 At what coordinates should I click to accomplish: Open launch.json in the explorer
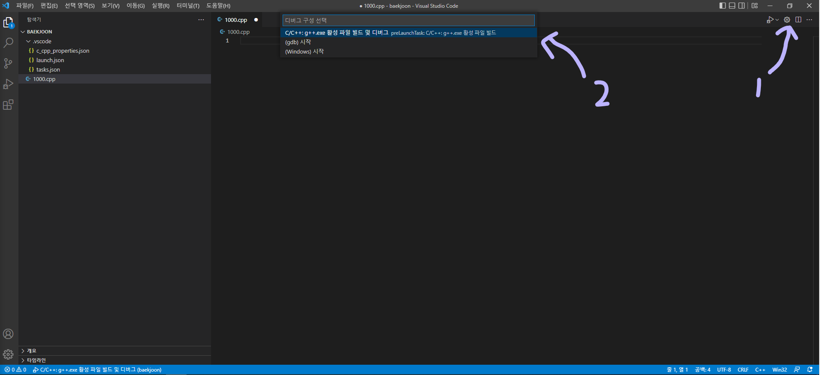[115, 60]
